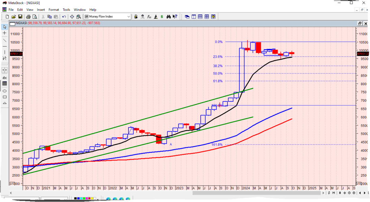
Task: Open the Money Flow Index indicator dropdown
Action: click(x=129, y=17)
